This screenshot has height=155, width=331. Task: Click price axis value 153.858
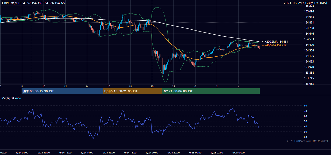point(309,73)
